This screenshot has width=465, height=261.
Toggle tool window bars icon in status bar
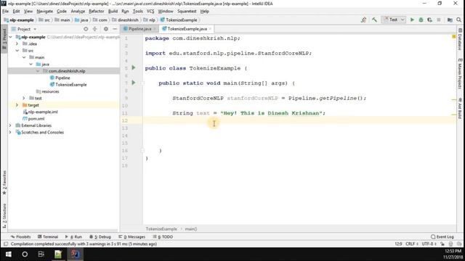click(x=5, y=244)
